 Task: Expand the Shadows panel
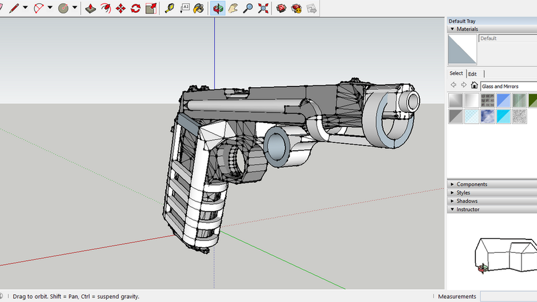coord(467,201)
